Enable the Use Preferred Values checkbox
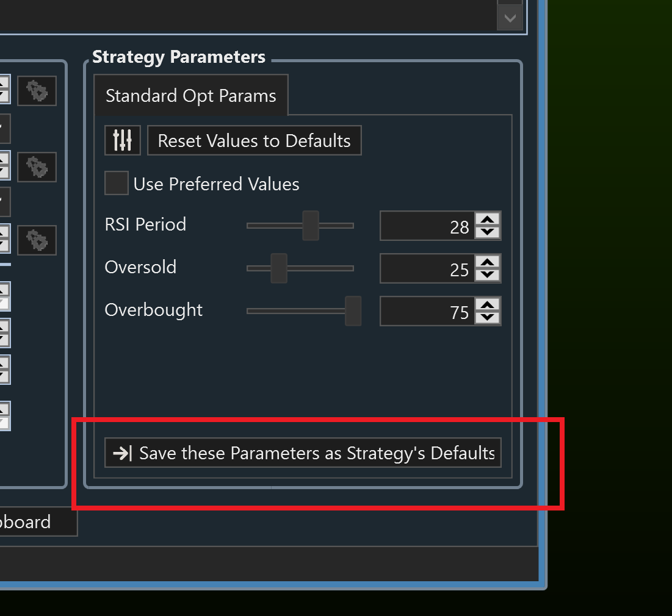 116,183
